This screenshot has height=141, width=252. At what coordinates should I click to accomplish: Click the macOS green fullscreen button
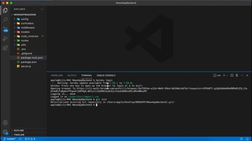(x=11, y=3)
